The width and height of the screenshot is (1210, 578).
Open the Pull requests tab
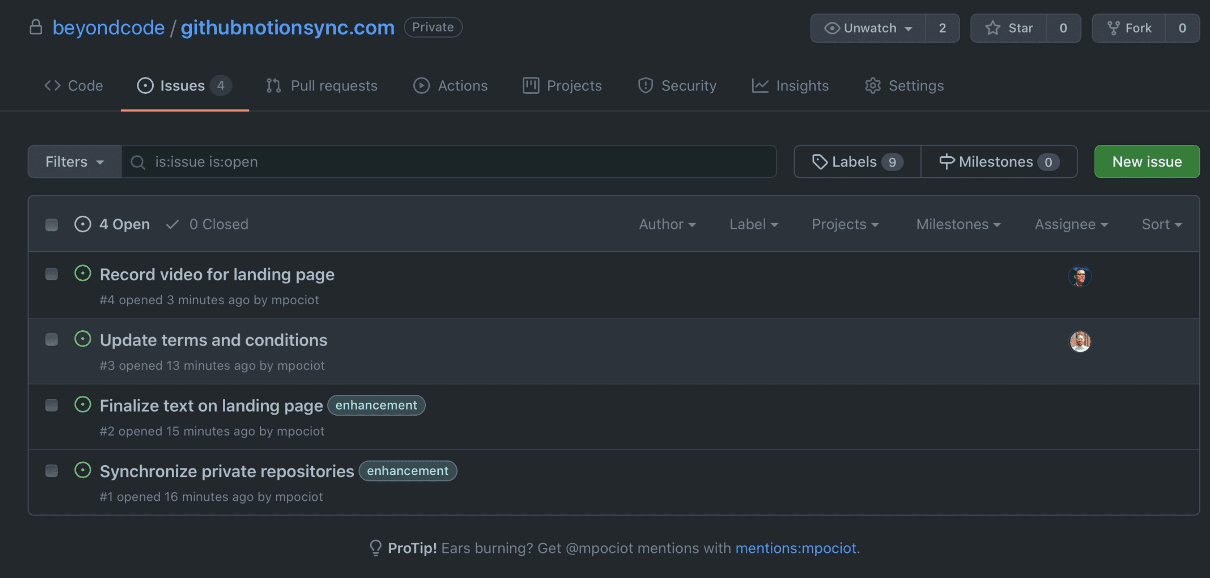[322, 85]
